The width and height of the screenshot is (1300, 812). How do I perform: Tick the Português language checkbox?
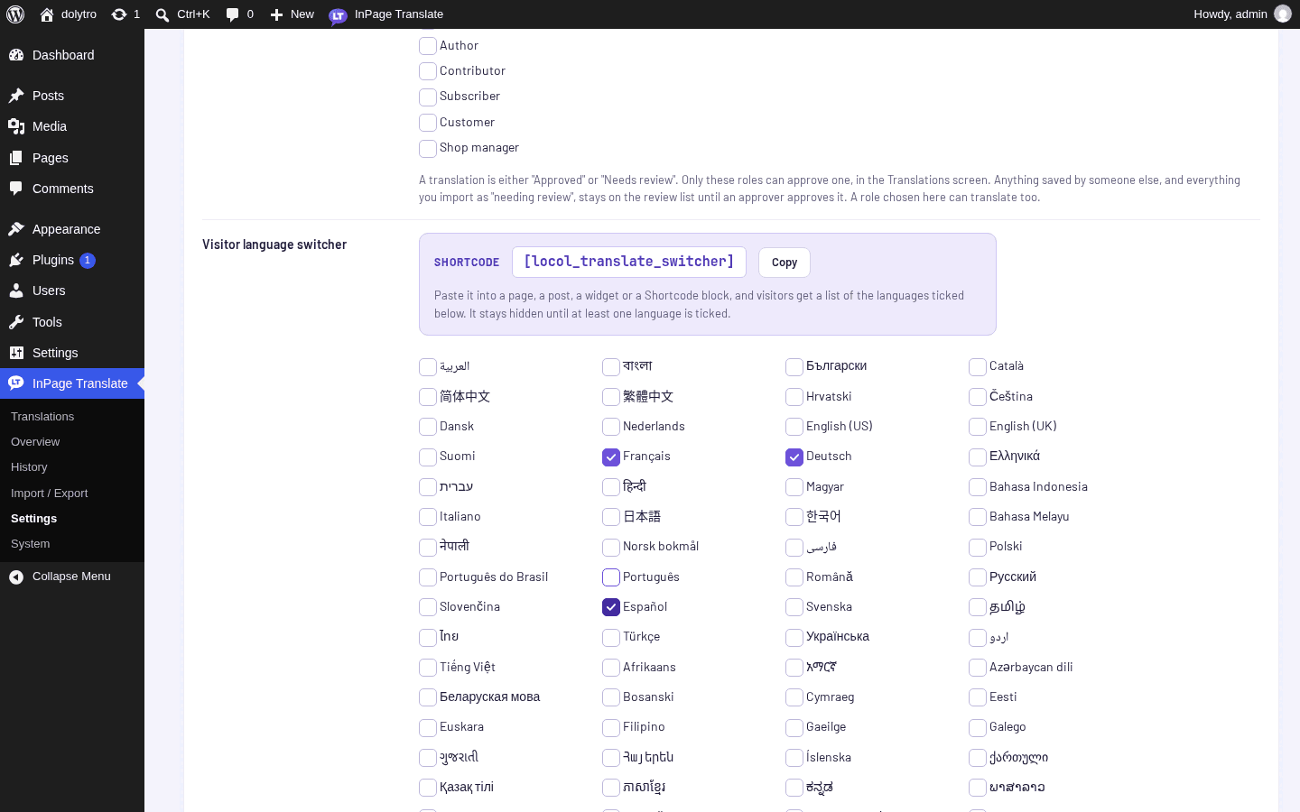click(611, 577)
